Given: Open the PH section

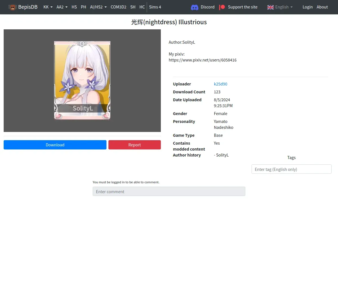Looking at the screenshot, I should pyautogui.click(x=83, y=7).
